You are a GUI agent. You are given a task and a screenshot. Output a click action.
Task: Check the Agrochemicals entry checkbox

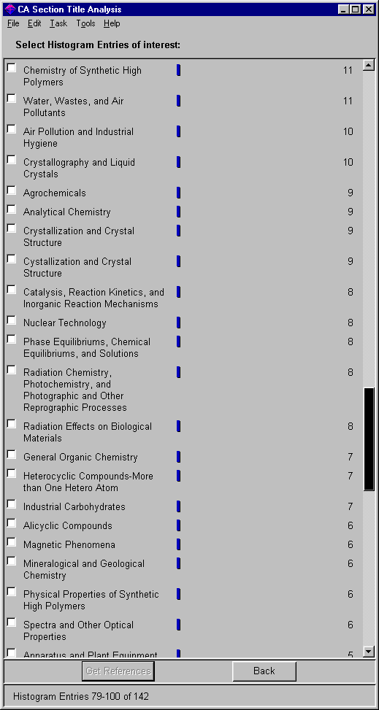tap(12, 190)
